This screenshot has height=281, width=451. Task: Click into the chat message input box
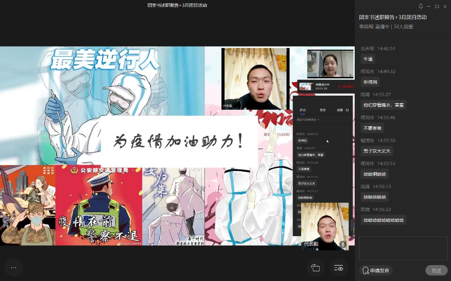(403, 248)
